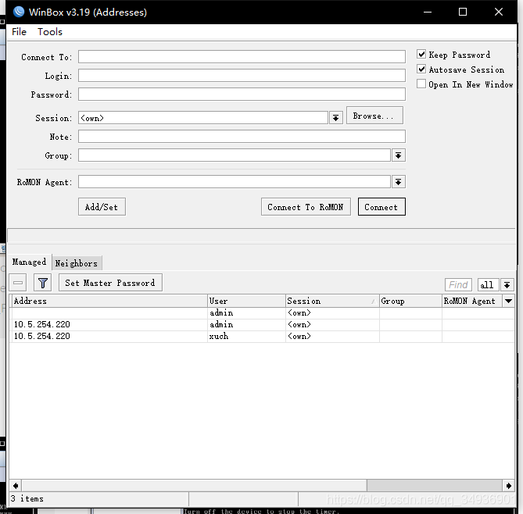Open the File menu
The height and width of the screenshot is (514, 523).
19,32
